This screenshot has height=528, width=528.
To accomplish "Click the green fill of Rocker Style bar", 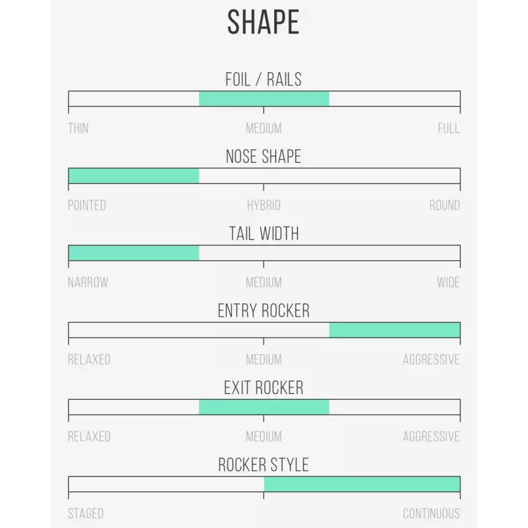I will tap(362, 484).
